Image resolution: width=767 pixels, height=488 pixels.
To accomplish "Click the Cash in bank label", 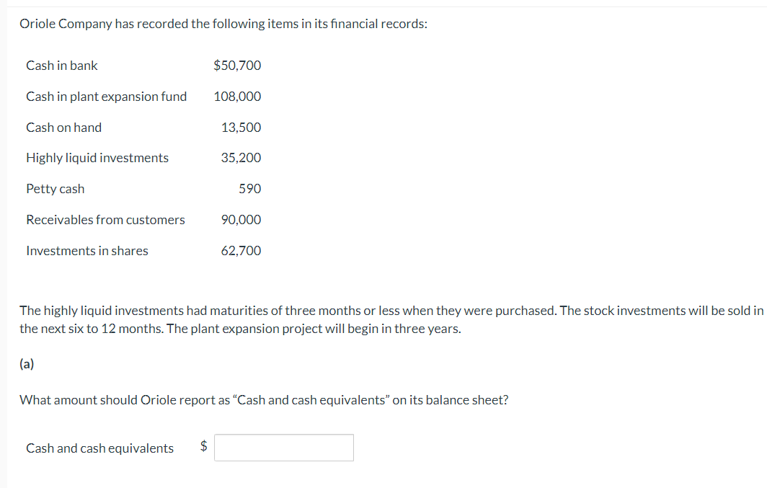I will pyautogui.click(x=61, y=65).
